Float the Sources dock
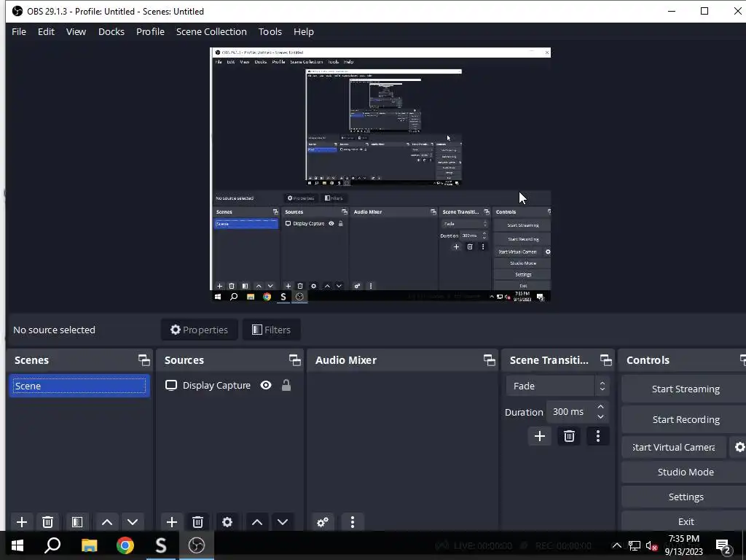The height and width of the screenshot is (560, 746). pyautogui.click(x=295, y=360)
